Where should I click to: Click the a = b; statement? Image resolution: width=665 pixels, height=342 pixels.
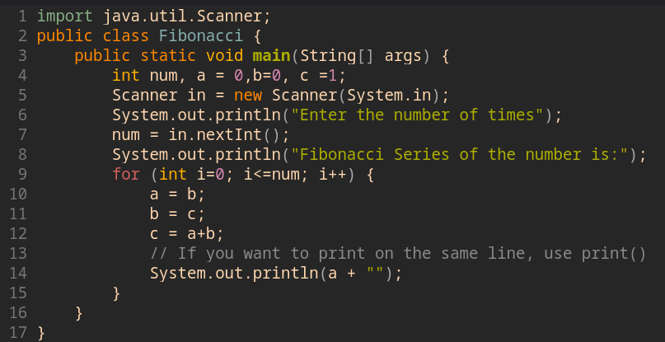(177, 194)
